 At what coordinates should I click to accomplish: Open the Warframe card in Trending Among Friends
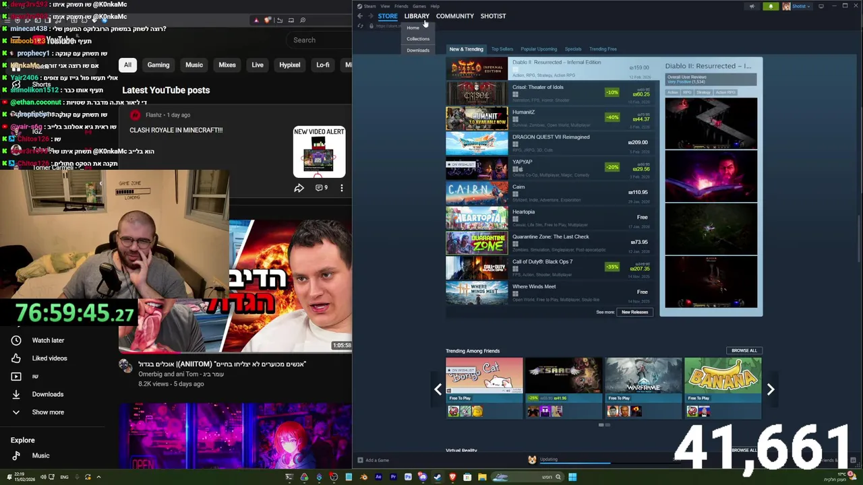click(x=643, y=388)
